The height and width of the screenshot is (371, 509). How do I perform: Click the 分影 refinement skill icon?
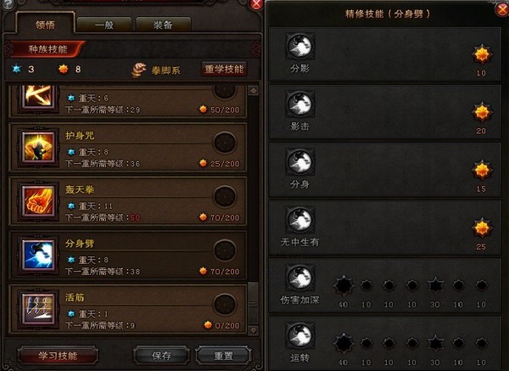tap(300, 46)
